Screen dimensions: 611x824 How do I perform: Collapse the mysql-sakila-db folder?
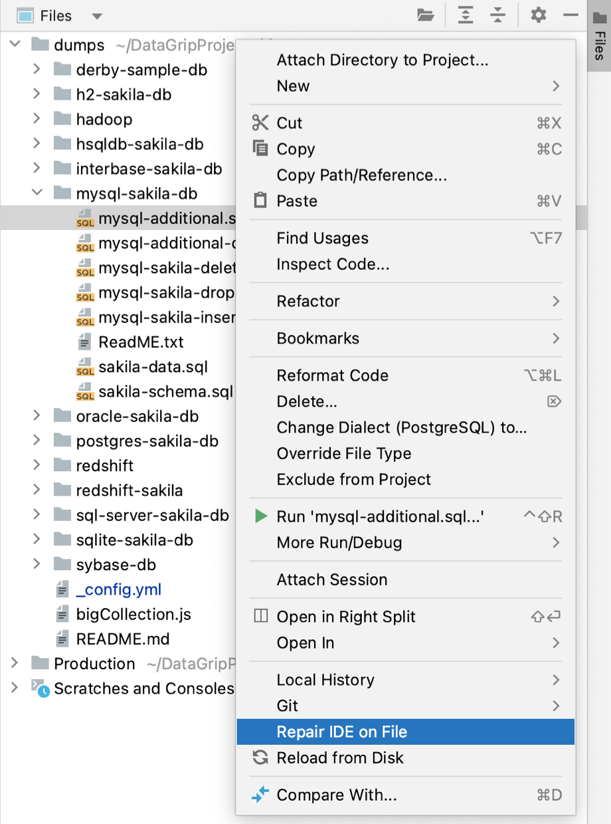37,193
